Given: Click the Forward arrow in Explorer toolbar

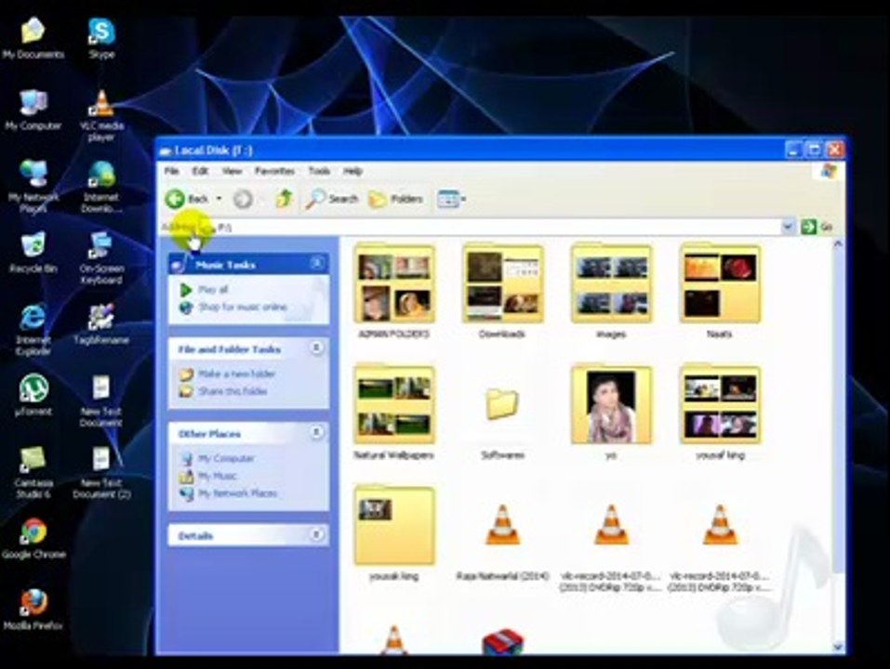Looking at the screenshot, I should [243, 199].
